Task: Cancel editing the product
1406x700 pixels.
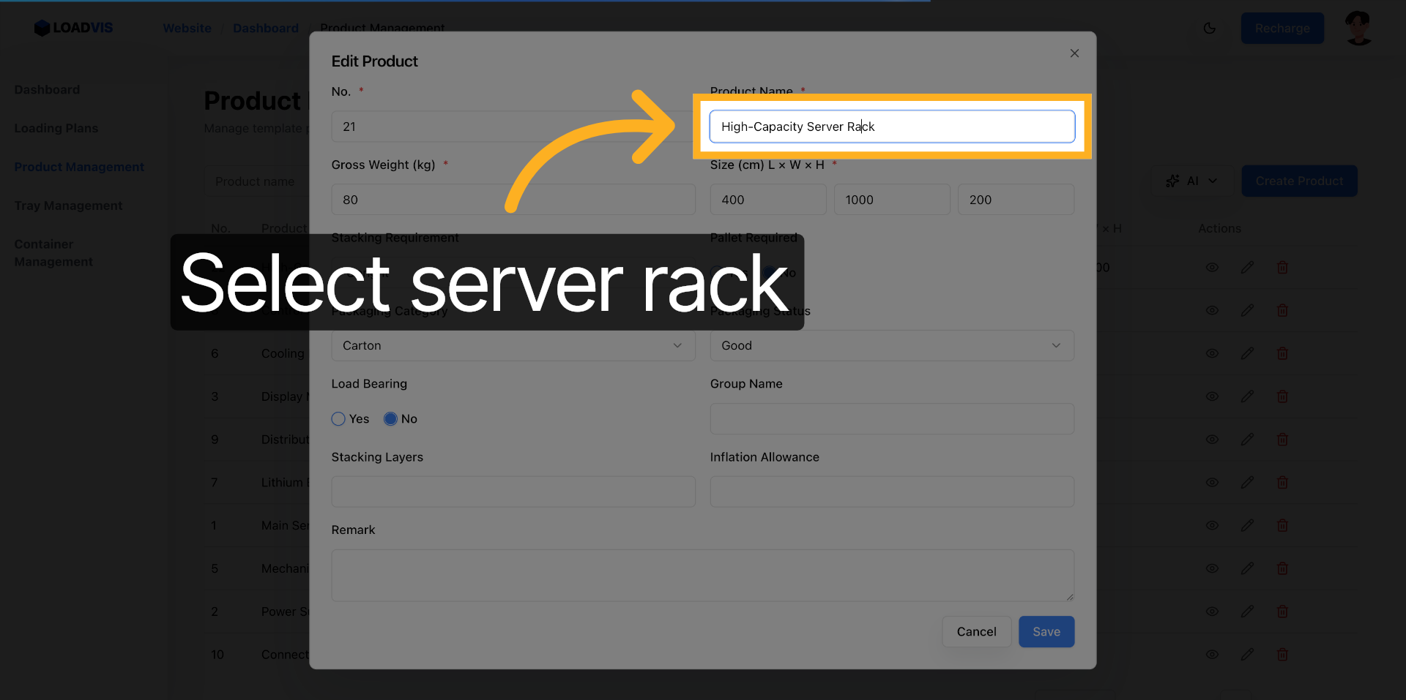Action: (976, 631)
